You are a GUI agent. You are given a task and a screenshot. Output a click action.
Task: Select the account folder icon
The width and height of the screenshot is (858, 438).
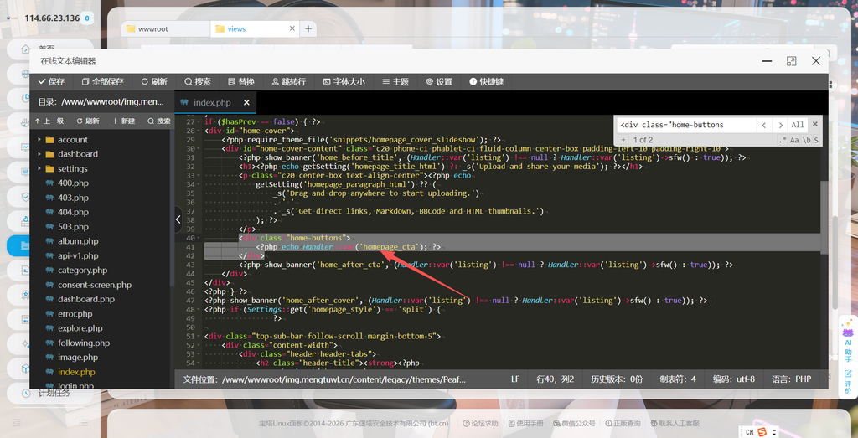[49, 140]
